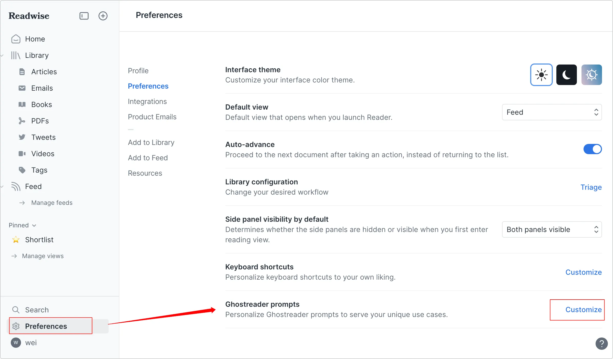Switch to the Integrations tab
613x359 pixels.
tap(147, 101)
